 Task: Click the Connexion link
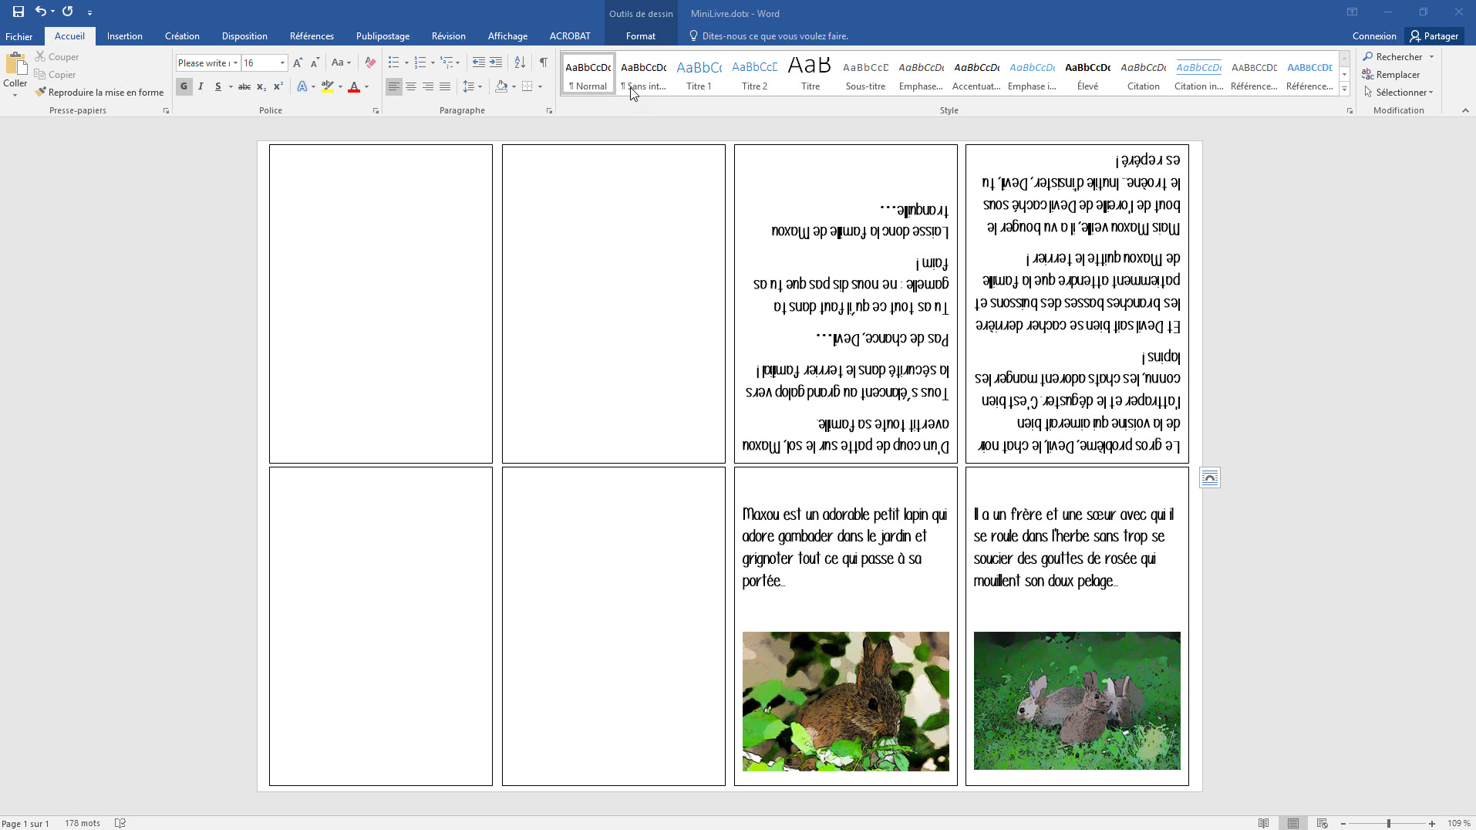(1374, 36)
